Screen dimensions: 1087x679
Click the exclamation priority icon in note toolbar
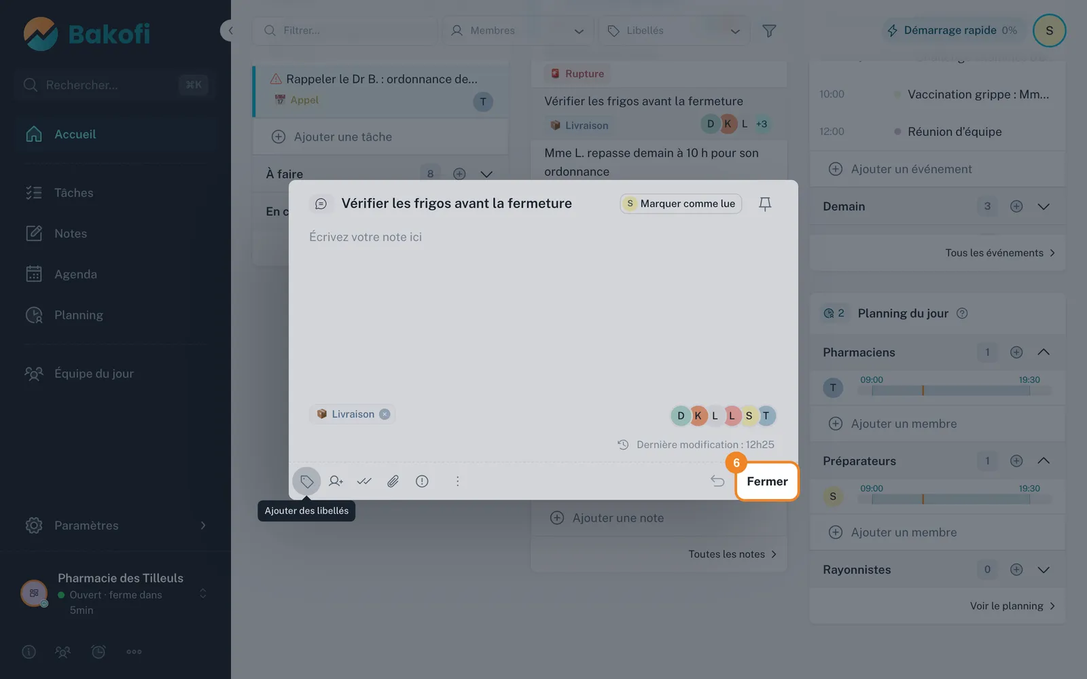pos(422,481)
